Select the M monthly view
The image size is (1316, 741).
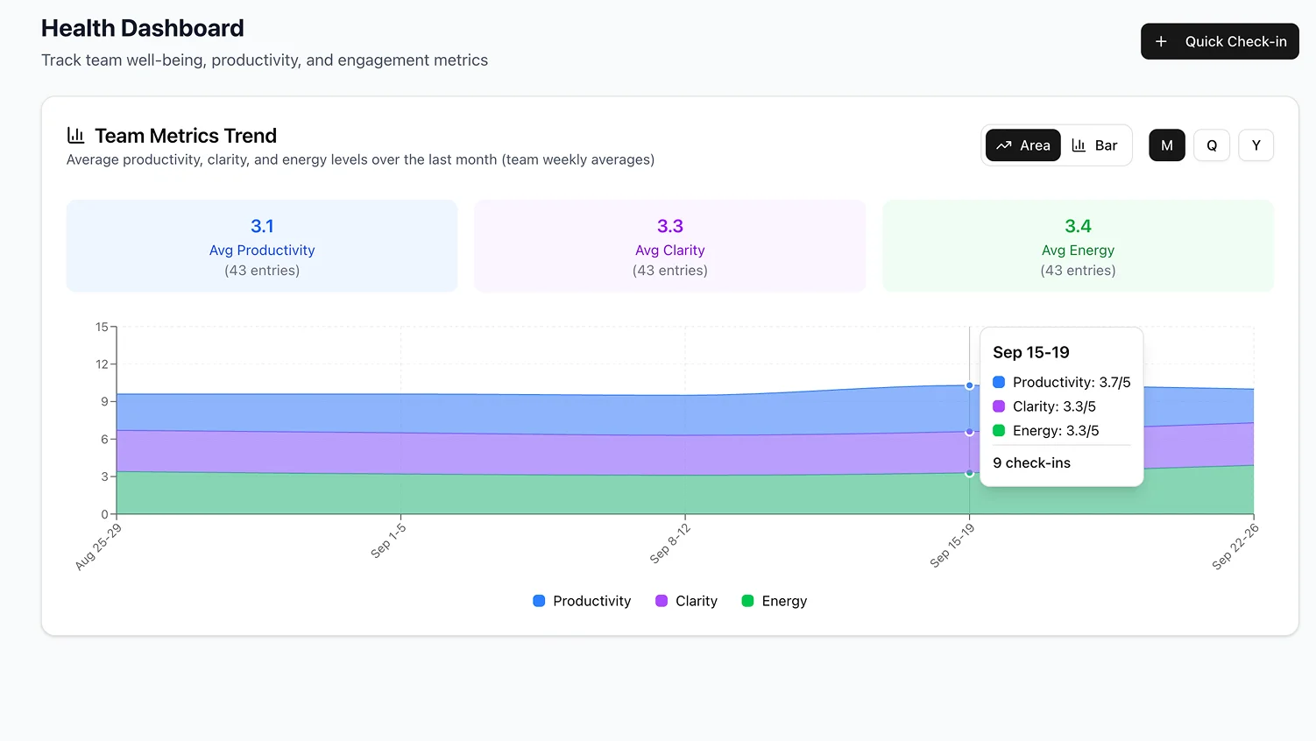1166,145
